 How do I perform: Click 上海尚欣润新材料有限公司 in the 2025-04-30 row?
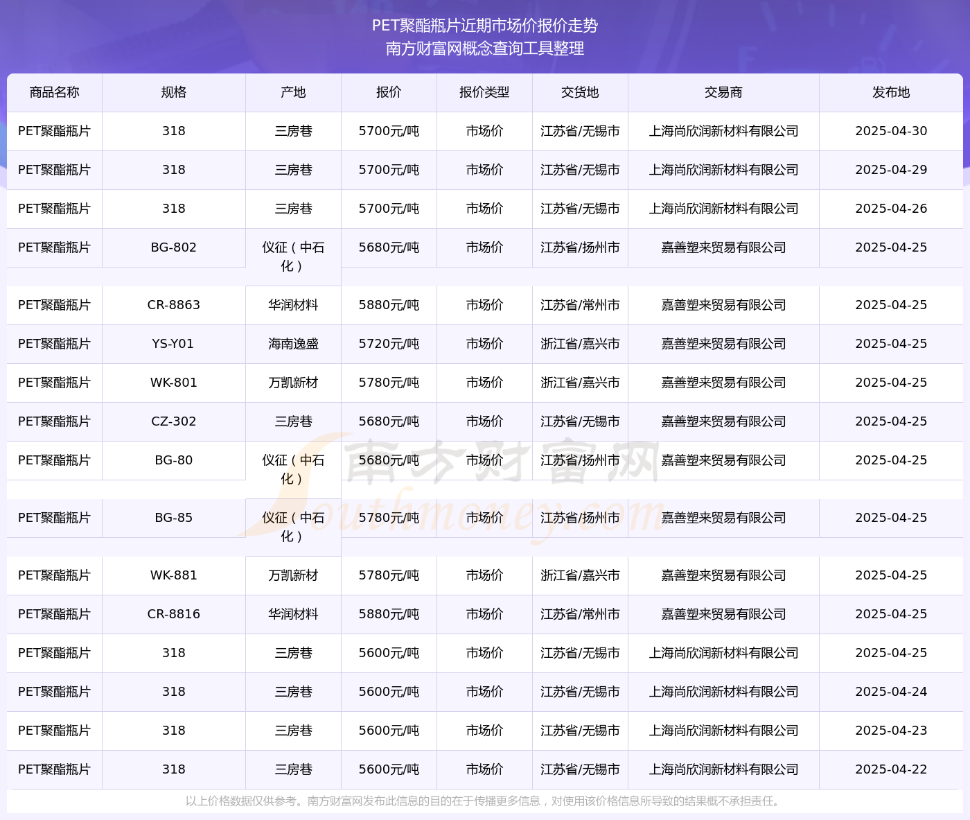pyautogui.click(x=723, y=131)
